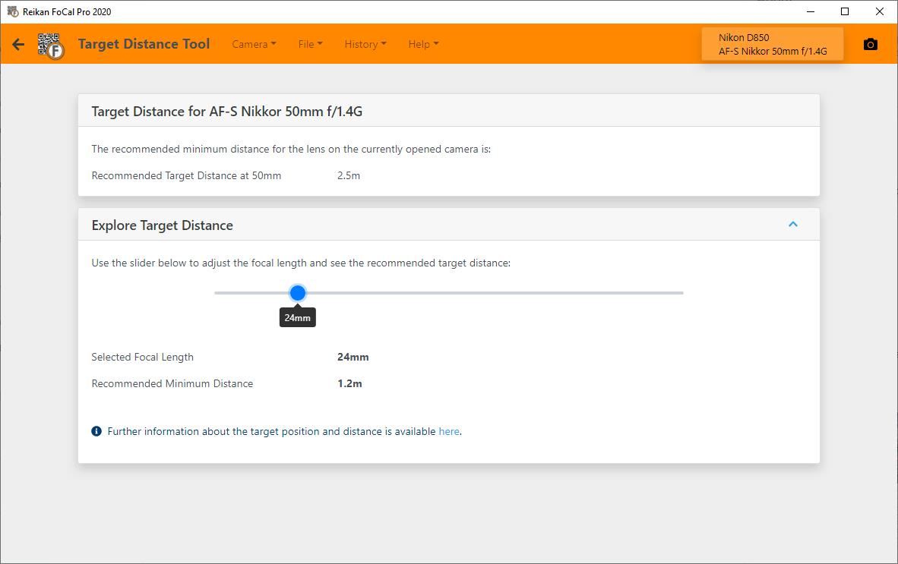Open the Camera menu
This screenshot has height=564, width=898.
254,44
